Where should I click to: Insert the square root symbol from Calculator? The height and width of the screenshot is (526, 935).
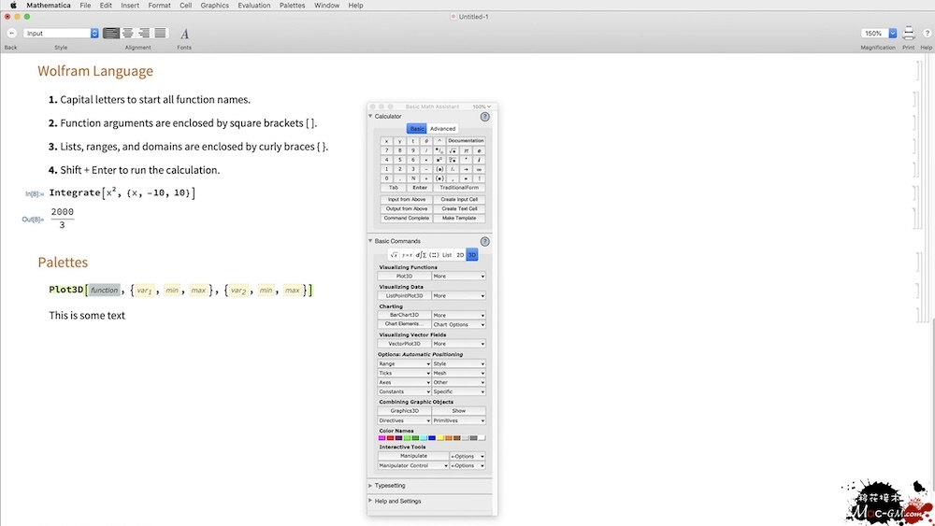tap(453, 149)
